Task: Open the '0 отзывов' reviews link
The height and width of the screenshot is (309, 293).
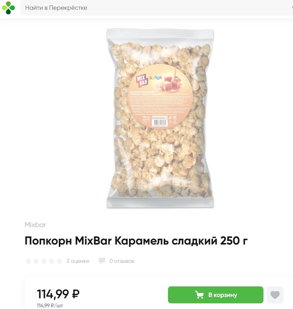Action: [122, 261]
